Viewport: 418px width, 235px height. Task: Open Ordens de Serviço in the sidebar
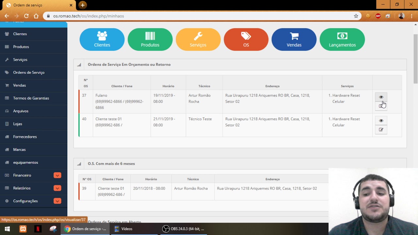pos(33,72)
